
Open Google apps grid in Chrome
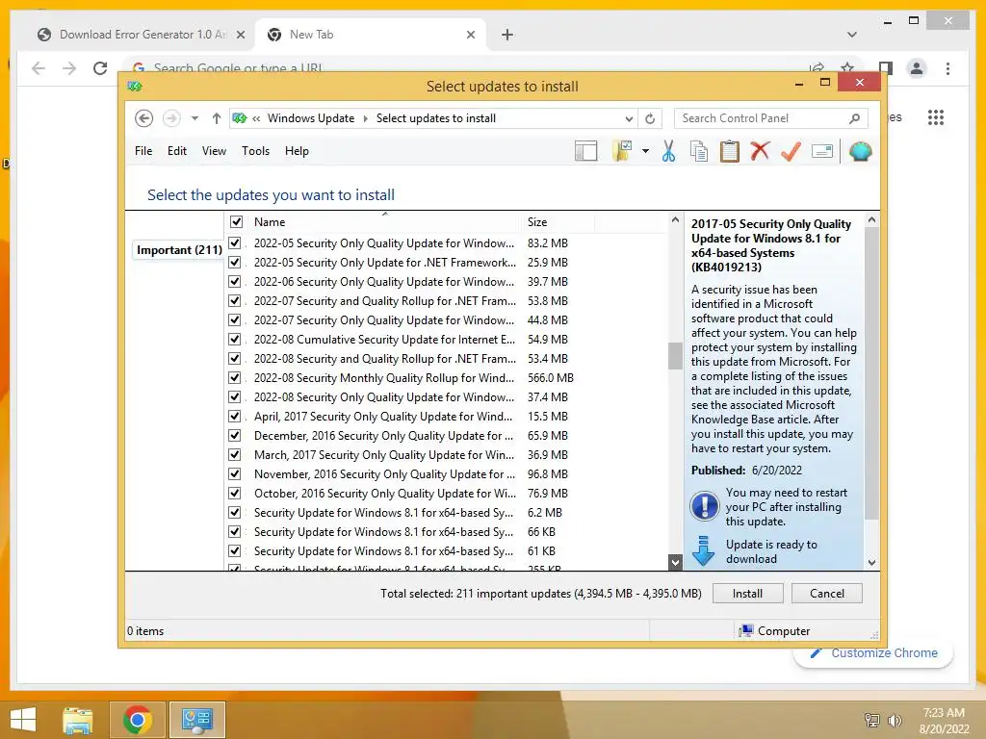(x=936, y=117)
